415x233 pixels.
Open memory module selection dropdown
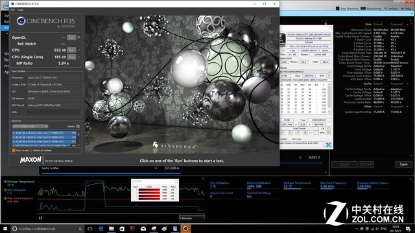click(305, 72)
